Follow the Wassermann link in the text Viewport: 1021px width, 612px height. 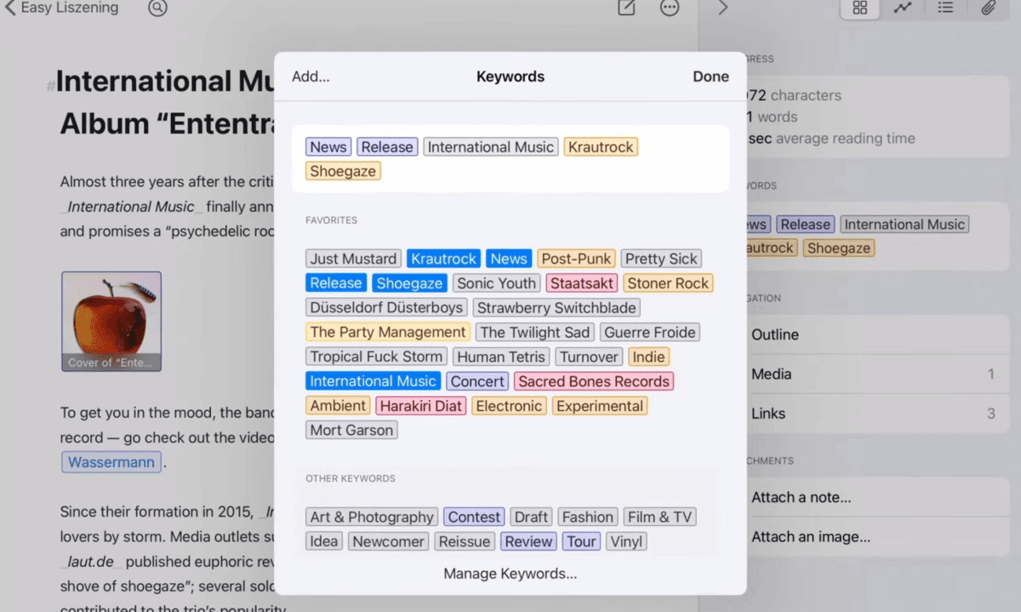[111, 462]
